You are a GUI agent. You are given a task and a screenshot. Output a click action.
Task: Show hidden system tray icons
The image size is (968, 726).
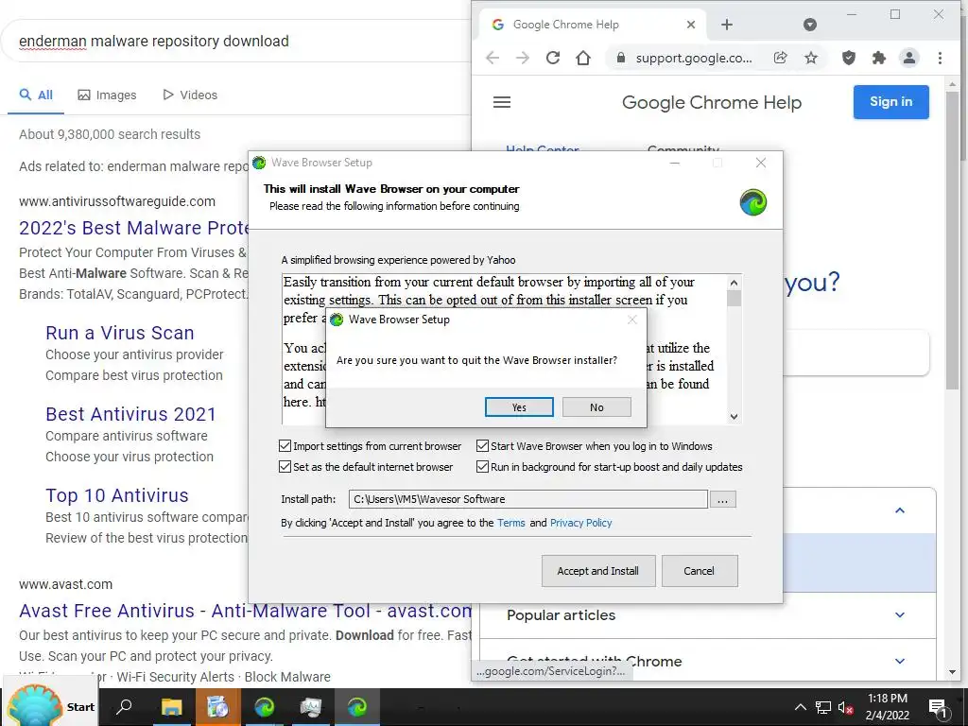(800, 707)
